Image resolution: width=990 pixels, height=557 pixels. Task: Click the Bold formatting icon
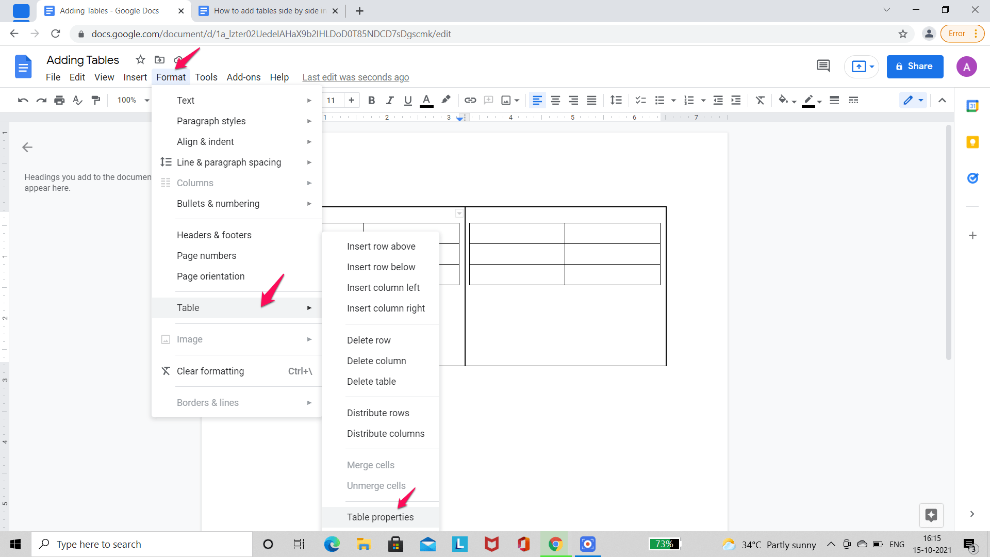pyautogui.click(x=371, y=100)
